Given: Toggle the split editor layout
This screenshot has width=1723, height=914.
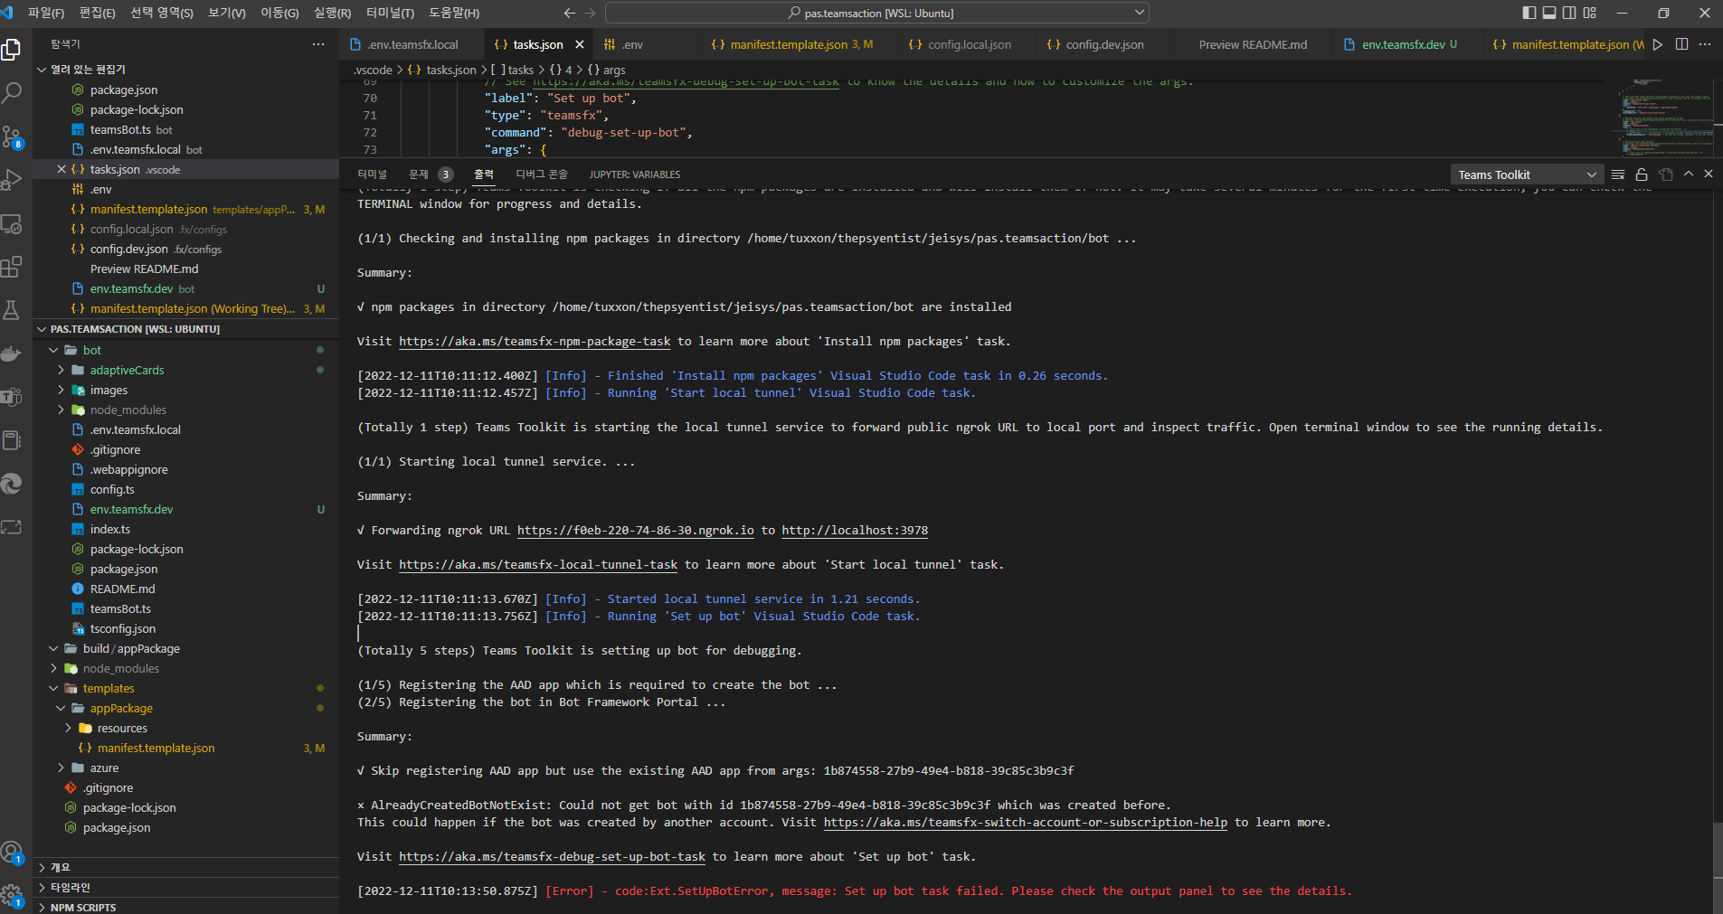Looking at the screenshot, I should (x=1681, y=43).
